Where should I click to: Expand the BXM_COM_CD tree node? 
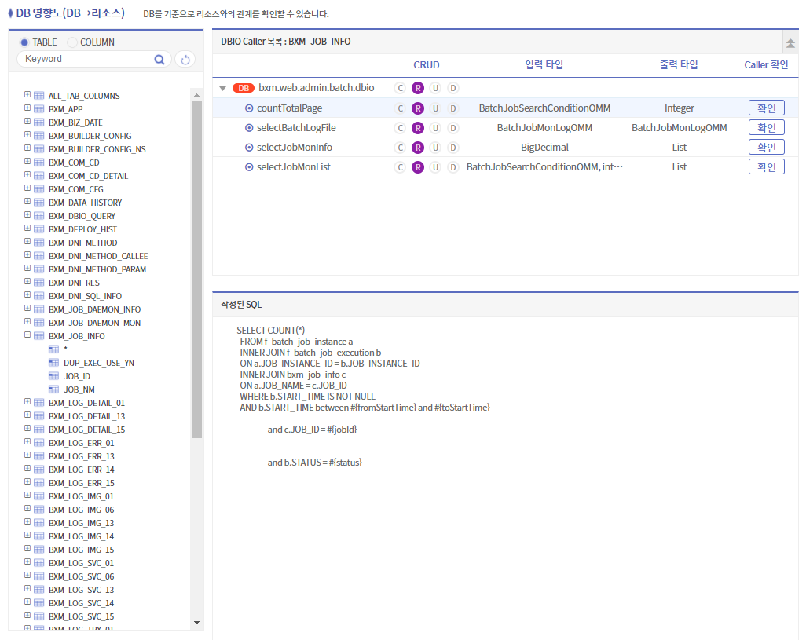click(27, 161)
